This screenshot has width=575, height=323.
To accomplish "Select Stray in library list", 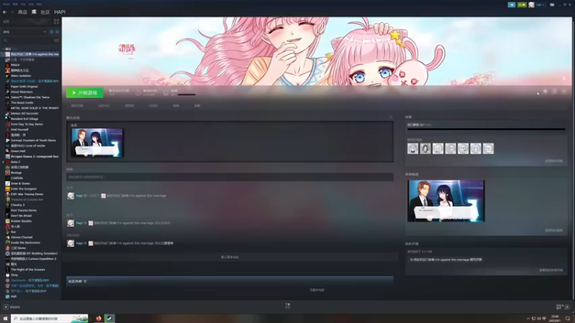I will [x=14, y=275].
